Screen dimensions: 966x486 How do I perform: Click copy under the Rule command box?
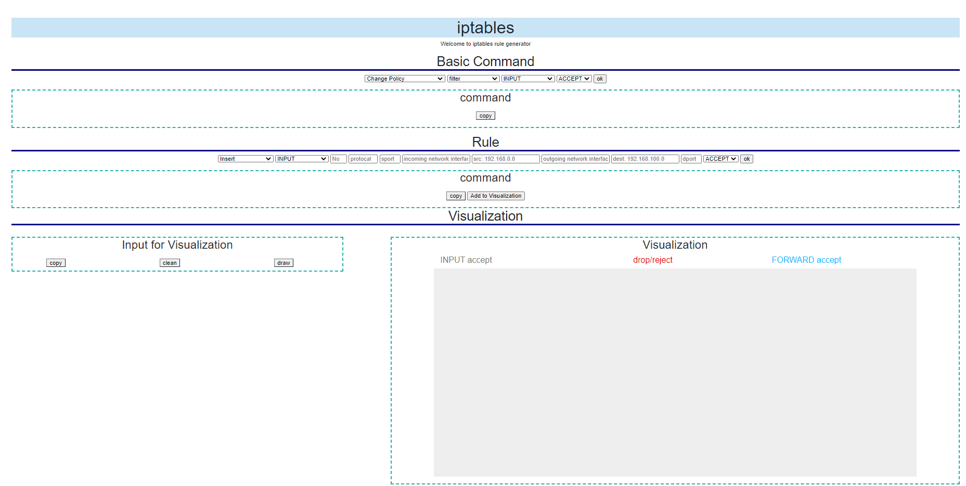tap(455, 196)
